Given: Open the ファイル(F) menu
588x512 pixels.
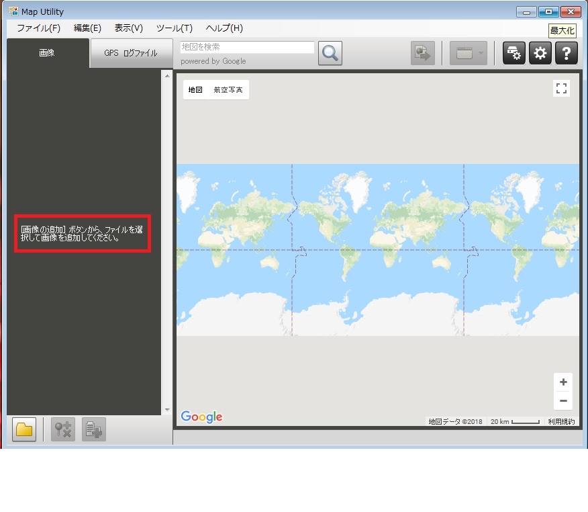Looking at the screenshot, I should [x=38, y=28].
